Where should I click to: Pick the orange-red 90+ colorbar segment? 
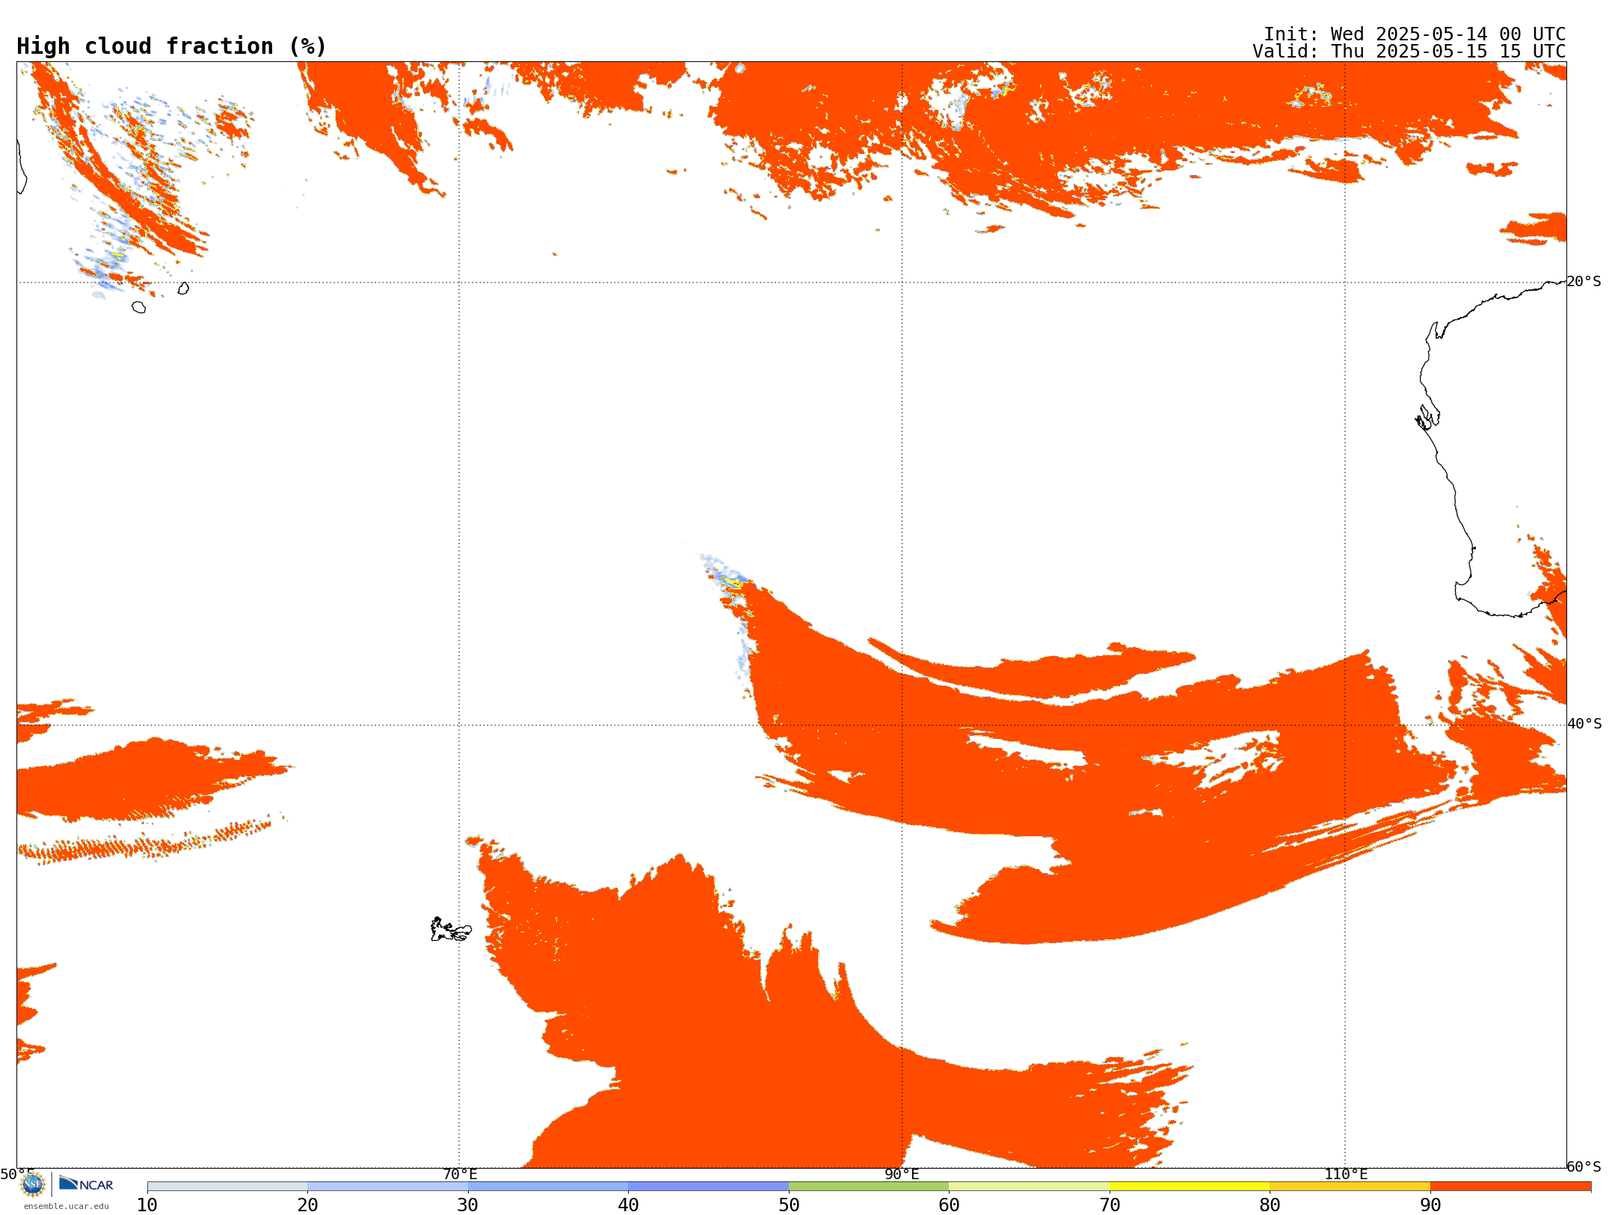click(1510, 1187)
